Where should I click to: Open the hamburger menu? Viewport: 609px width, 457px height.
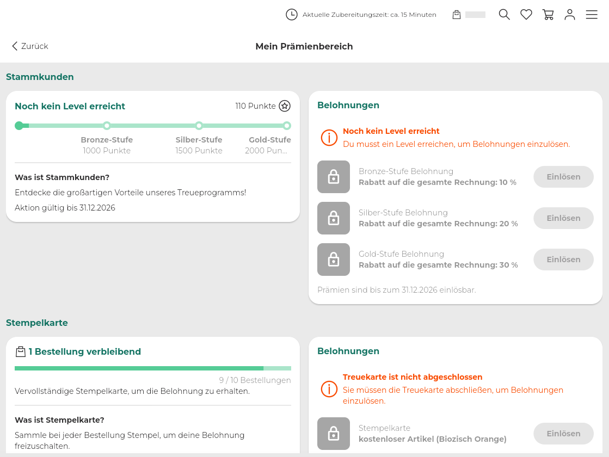(592, 15)
